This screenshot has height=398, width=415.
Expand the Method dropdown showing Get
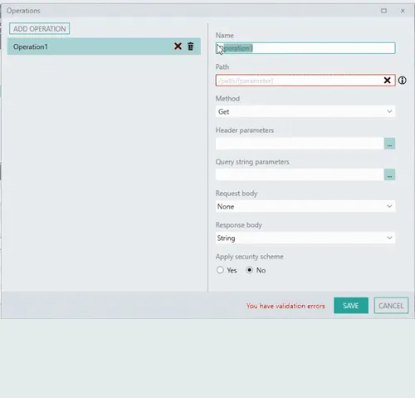[x=305, y=111]
